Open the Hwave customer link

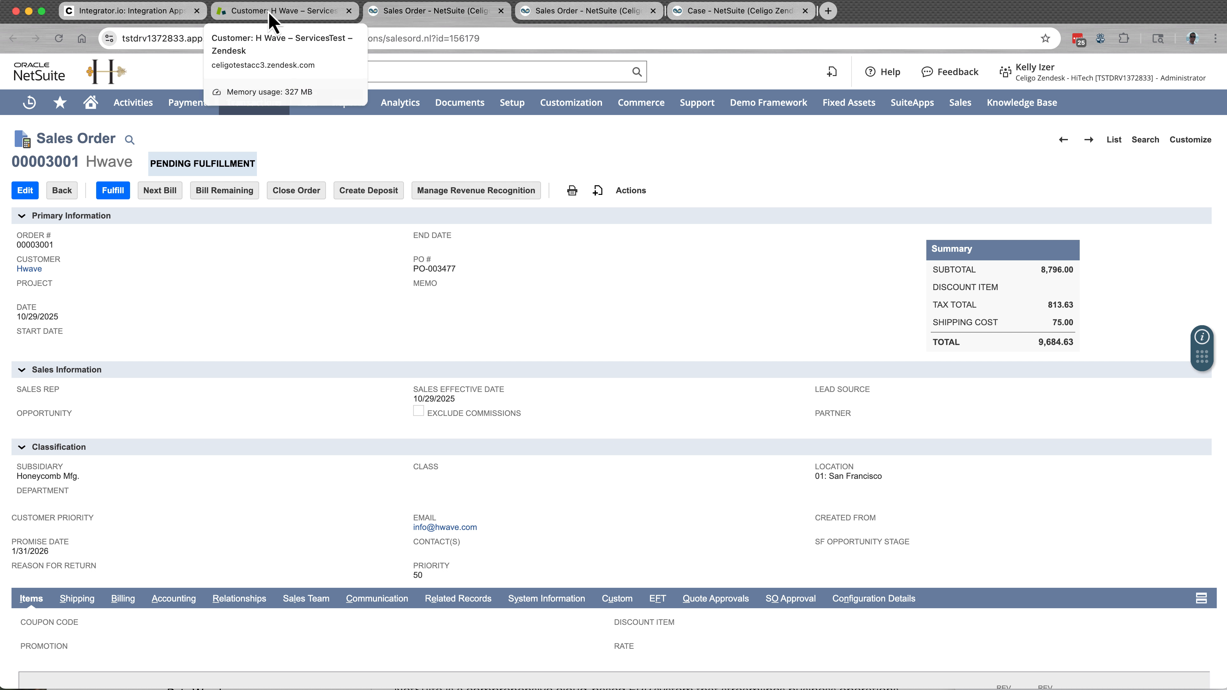pos(29,268)
